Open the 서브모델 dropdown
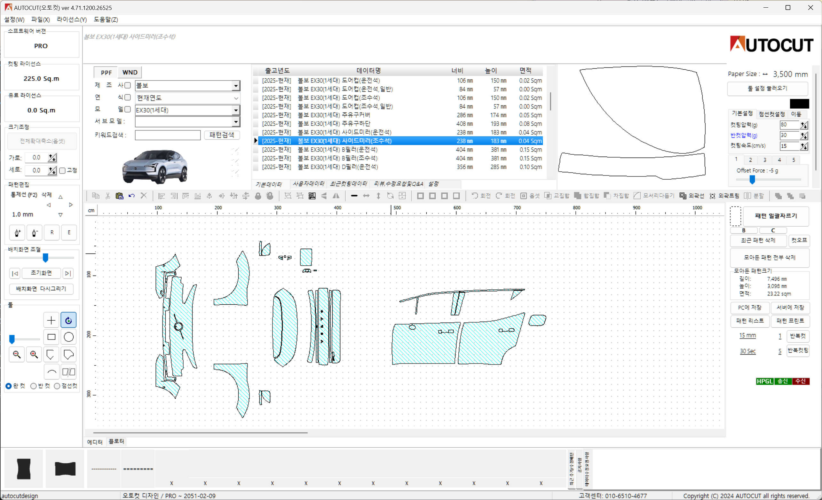Image resolution: width=822 pixels, height=500 pixels. click(236, 122)
